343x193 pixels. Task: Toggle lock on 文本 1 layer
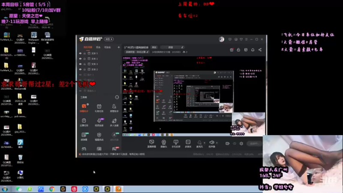(84, 59)
